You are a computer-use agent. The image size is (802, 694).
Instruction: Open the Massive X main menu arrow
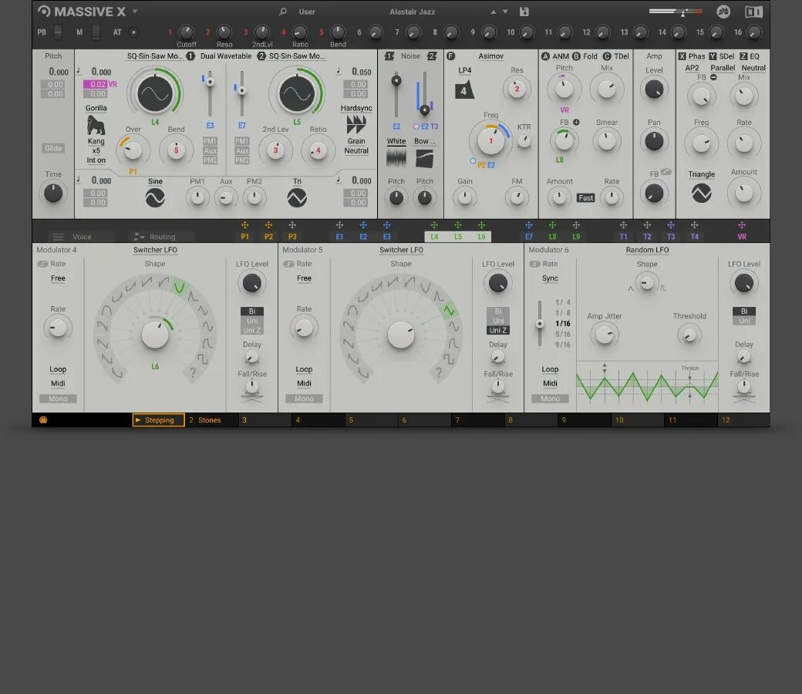tap(135, 12)
